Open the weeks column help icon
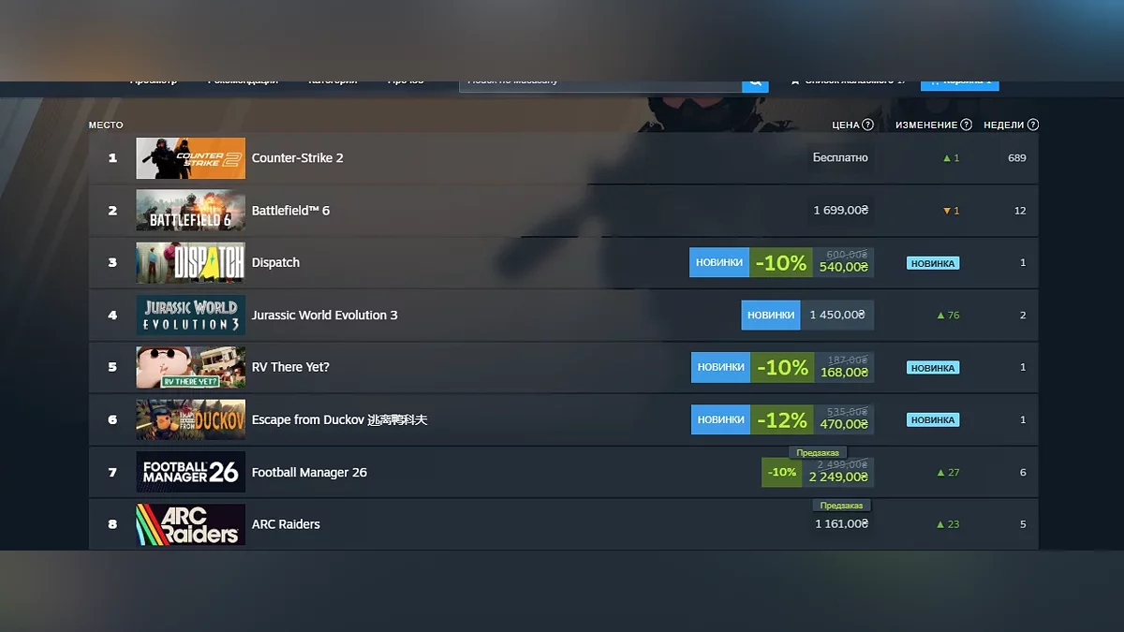This screenshot has height=632, width=1124. tap(1032, 125)
